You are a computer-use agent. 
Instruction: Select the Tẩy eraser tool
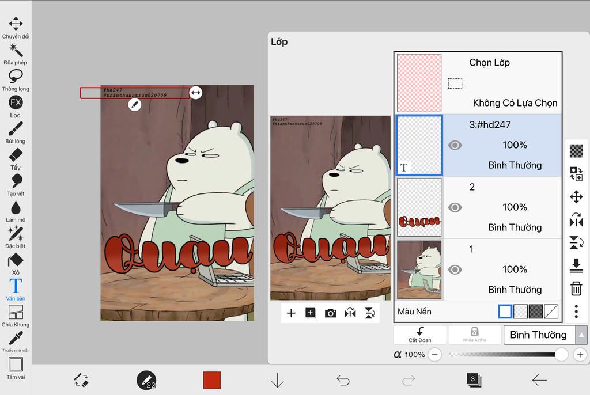click(x=16, y=159)
